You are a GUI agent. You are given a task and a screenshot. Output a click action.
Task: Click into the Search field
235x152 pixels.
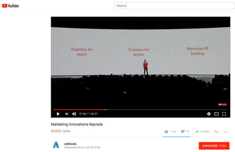[174, 6]
